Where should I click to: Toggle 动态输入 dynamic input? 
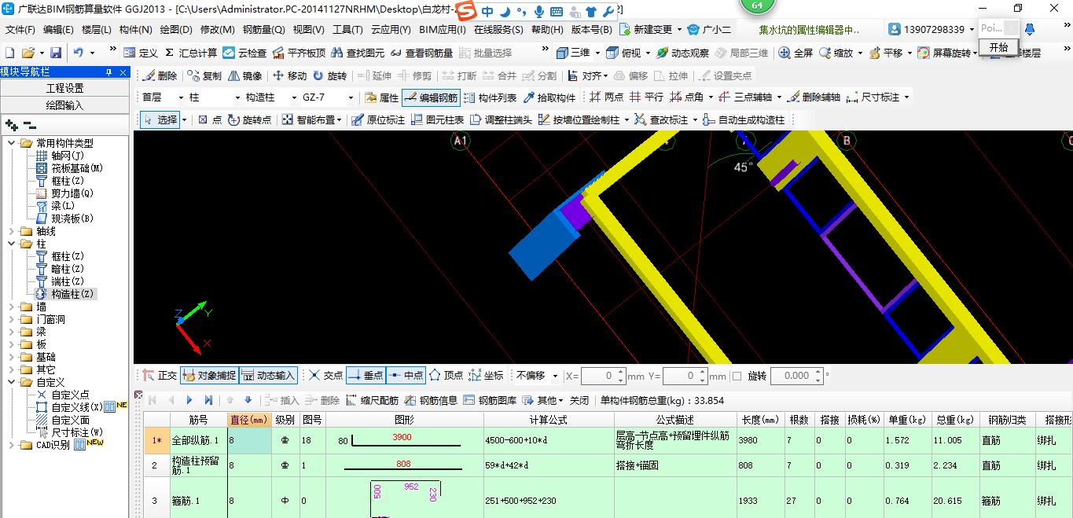[x=268, y=376]
